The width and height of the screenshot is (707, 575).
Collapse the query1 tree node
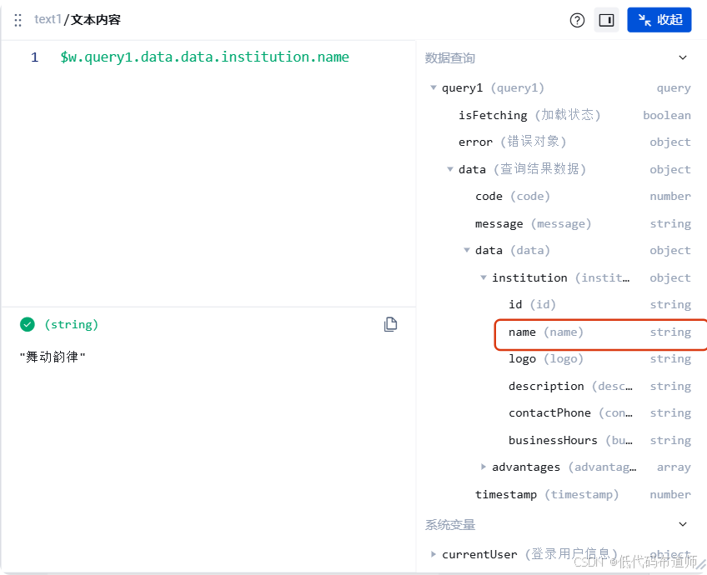[x=434, y=87]
